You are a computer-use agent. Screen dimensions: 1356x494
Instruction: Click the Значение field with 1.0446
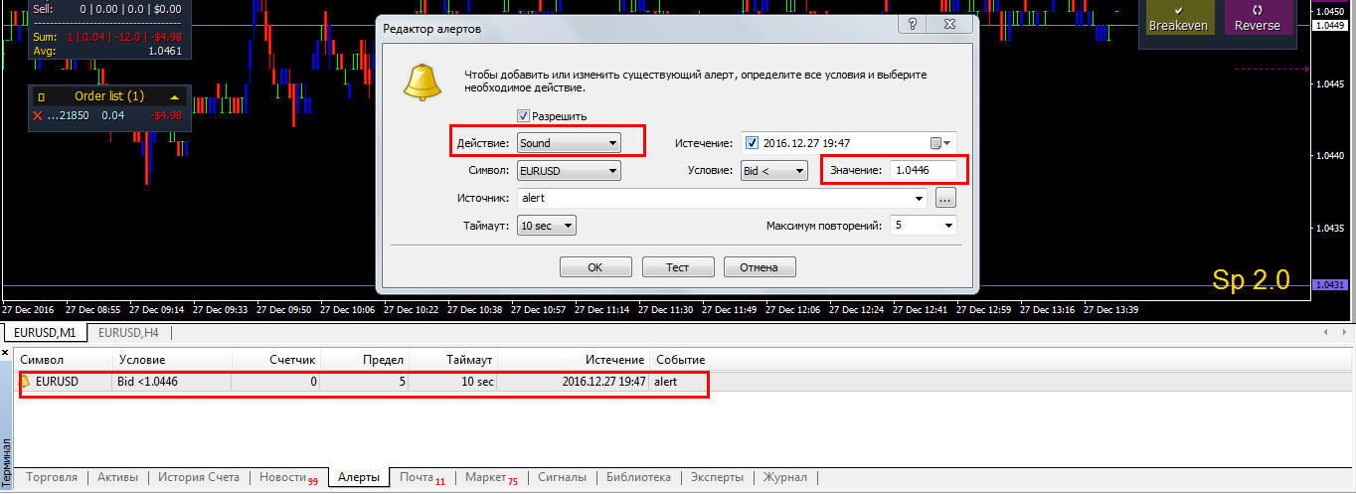coord(924,171)
